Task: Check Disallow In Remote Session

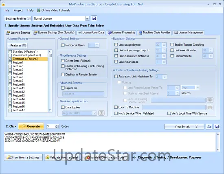Action: pos(63,75)
